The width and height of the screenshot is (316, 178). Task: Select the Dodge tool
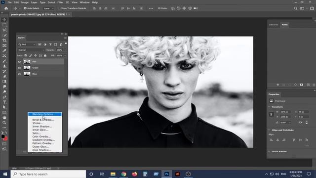click(4, 92)
